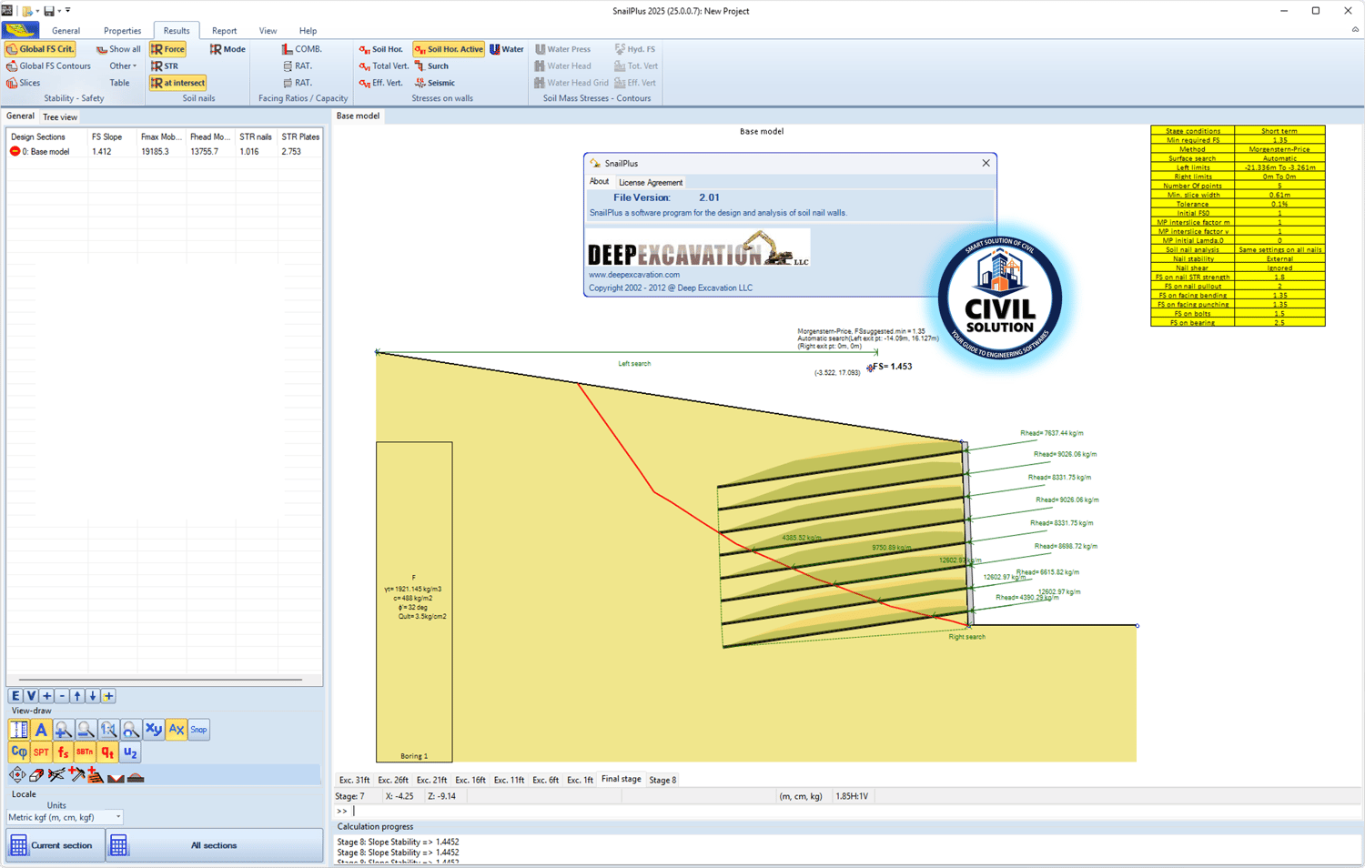Viewport: 1365px width, 868px height.
Task: Click the Open file icon in quick access toolbar
Action: tap(27, 11)
